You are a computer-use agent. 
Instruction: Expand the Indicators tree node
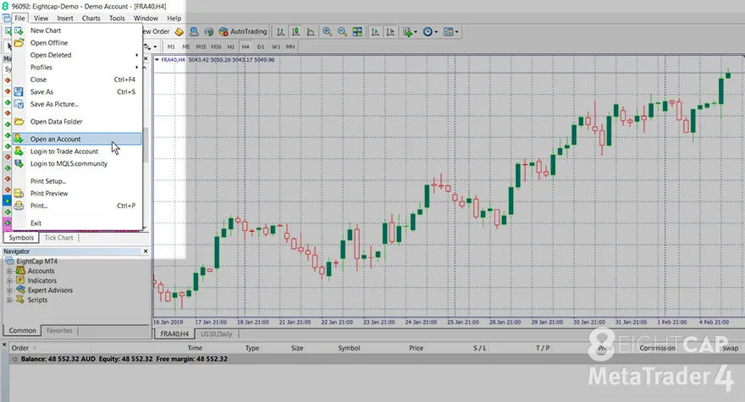coord(9,280)
